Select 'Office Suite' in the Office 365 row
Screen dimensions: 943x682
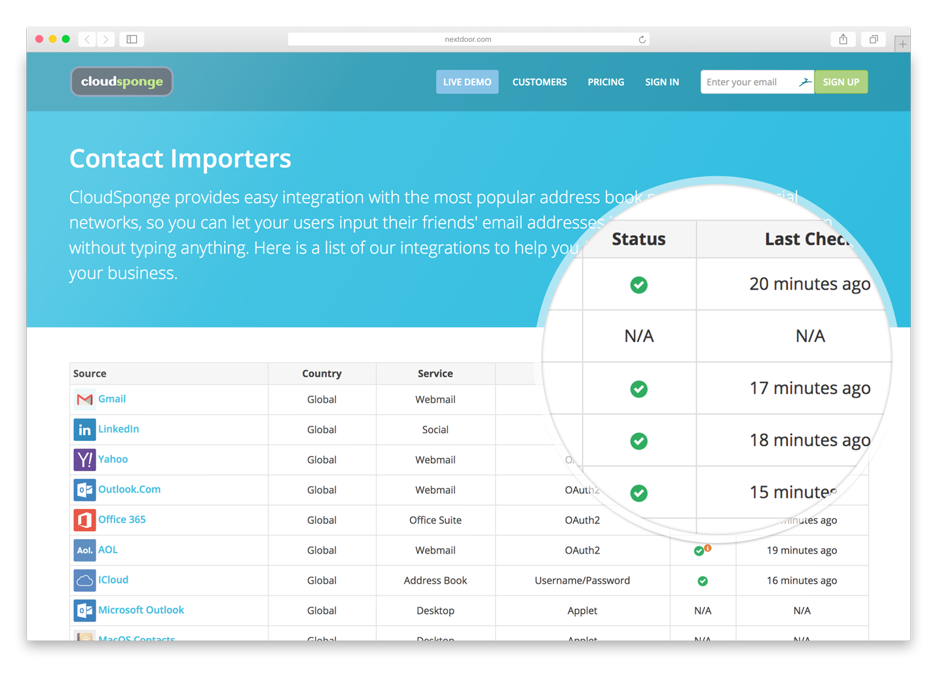(x=435, y=520)
